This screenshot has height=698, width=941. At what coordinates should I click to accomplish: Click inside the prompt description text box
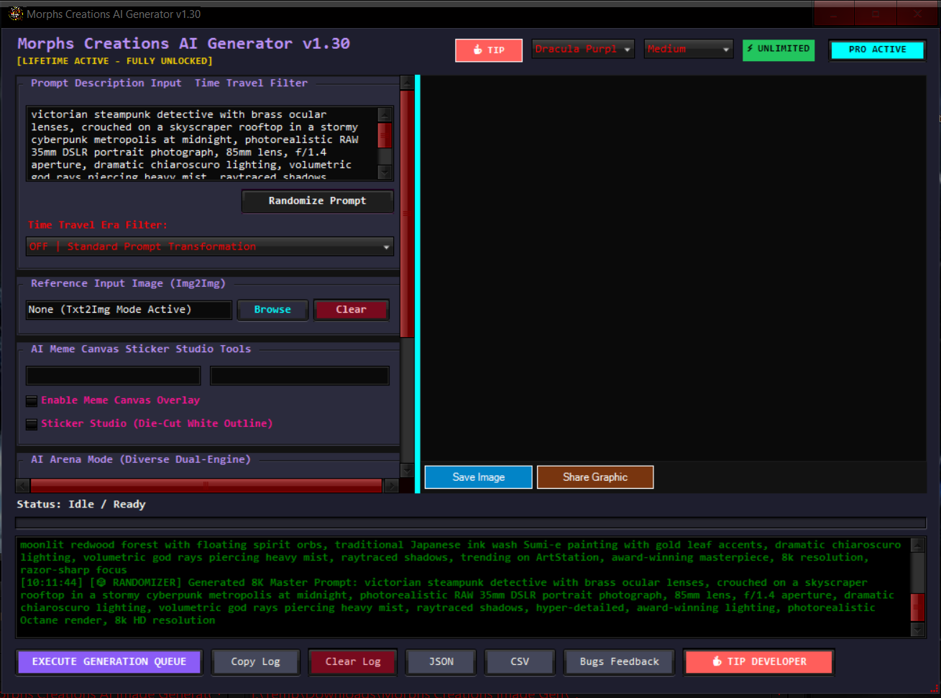tap(202, 144)
